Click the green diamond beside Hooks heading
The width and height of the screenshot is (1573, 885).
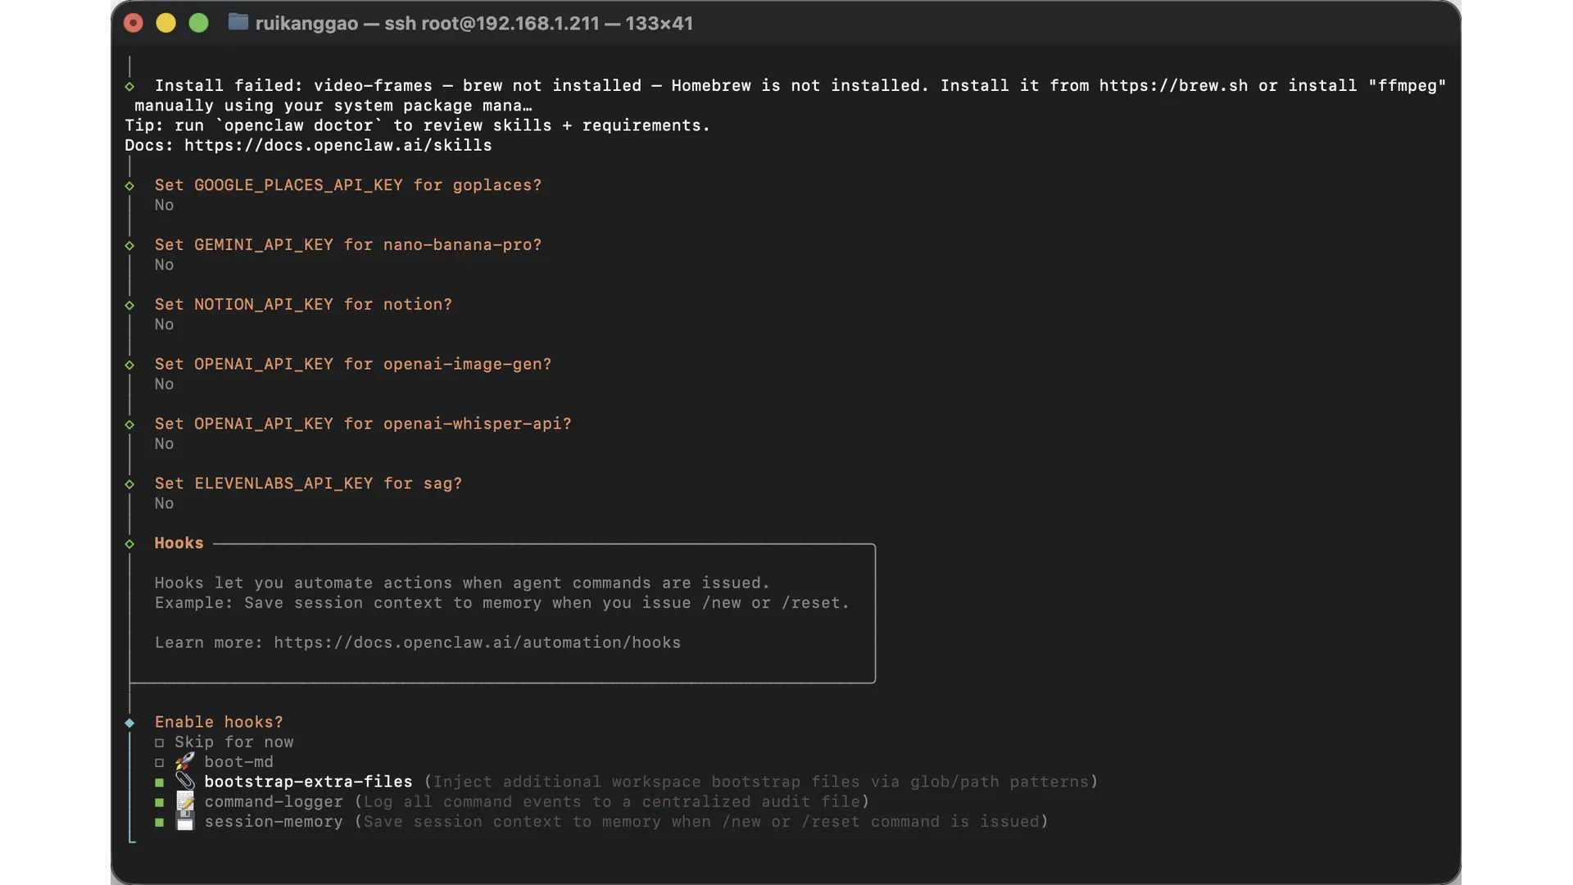pyautogui.click(x=129, y=544)
